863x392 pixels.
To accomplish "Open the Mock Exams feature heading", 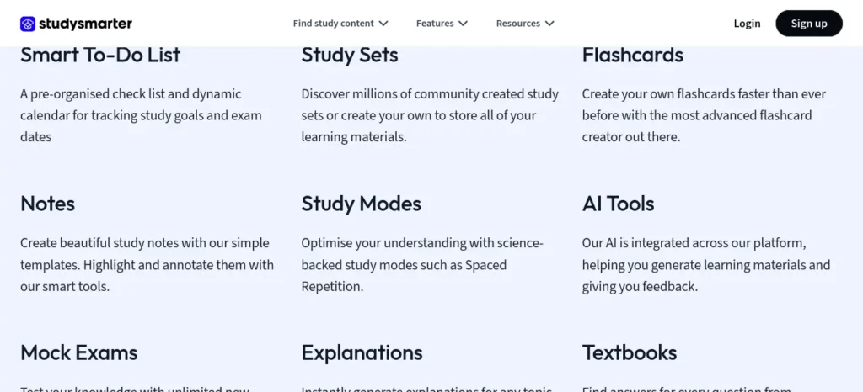I will click(x=79, y=352).
